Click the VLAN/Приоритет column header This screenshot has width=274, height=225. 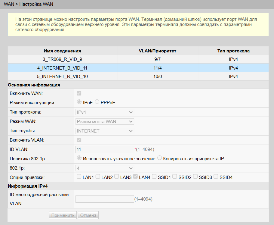tap(157, 51)
